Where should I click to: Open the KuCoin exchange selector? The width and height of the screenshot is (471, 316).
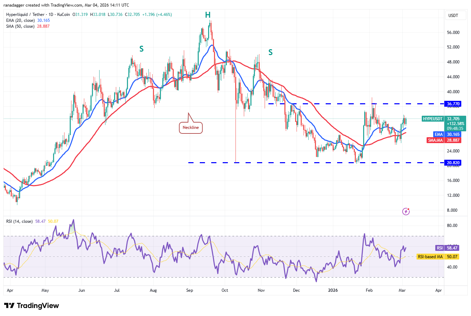63,15
